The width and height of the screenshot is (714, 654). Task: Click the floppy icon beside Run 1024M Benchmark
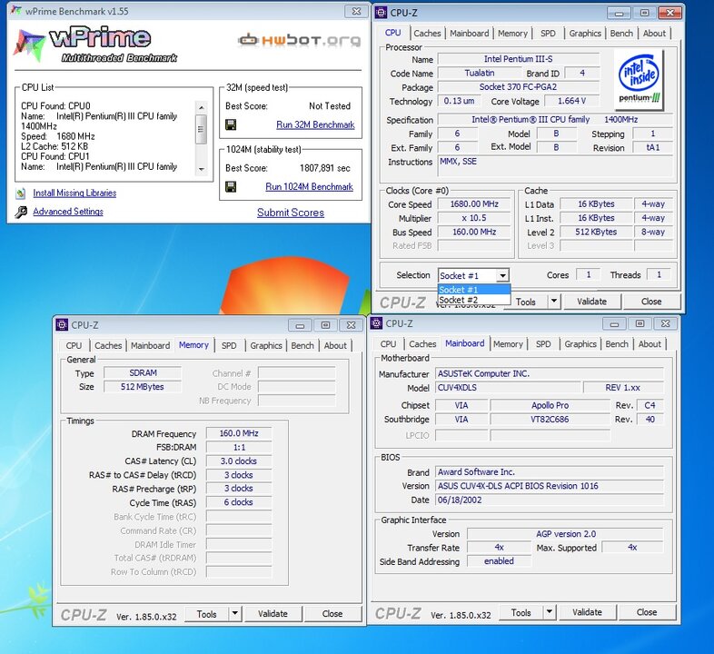[x=231, y=187]
